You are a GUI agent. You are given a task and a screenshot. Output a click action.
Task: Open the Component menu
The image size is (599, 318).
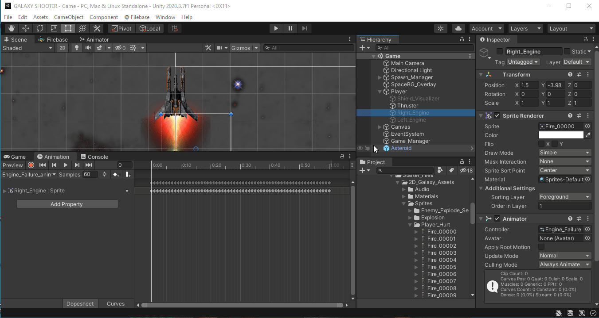pyautogui.click(x=104, y=17)
